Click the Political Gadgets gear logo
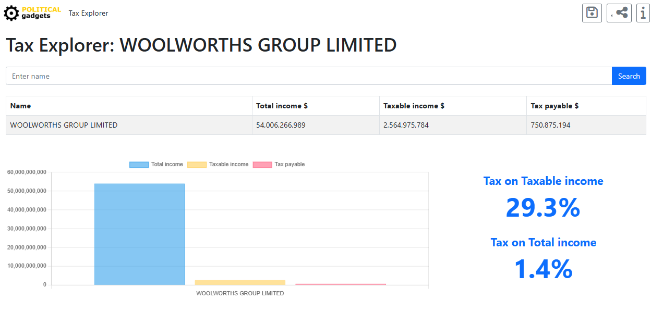The image size is (651, 325). [x=32, y=13]
